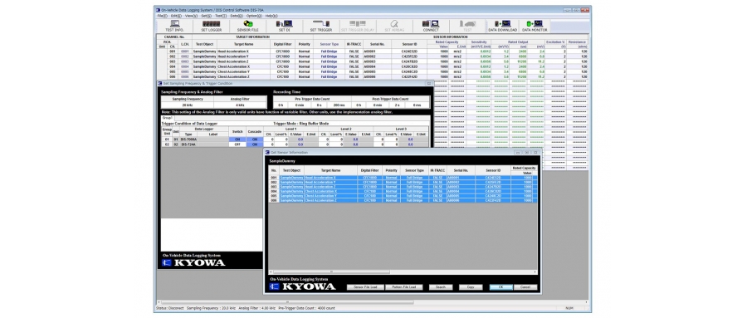
Task: Select row 004 Chest Acceleration X in sensor dialog
Action: (403, 191)
